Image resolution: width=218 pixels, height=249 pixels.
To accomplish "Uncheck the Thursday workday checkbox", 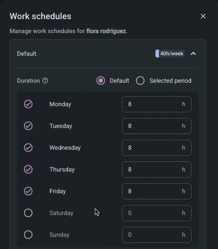I will (x=28, y=169).
